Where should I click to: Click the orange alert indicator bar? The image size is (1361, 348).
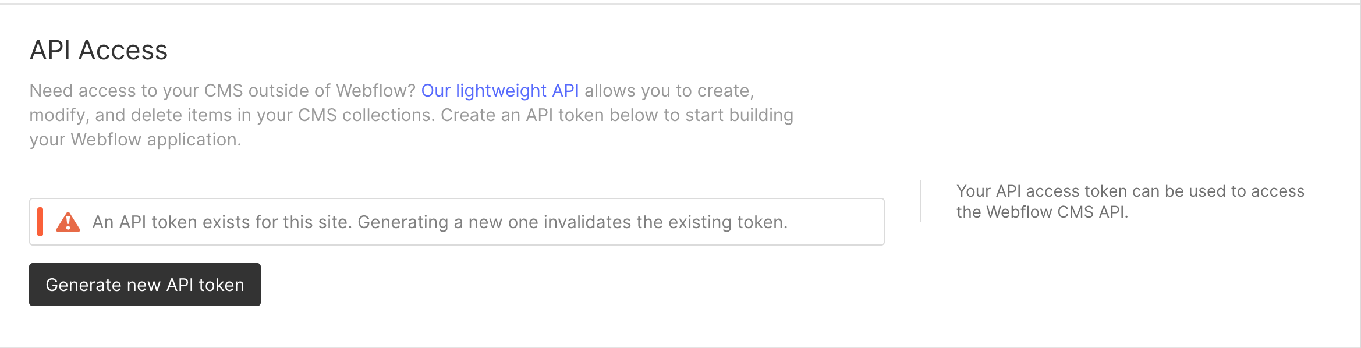pos(40,221)
